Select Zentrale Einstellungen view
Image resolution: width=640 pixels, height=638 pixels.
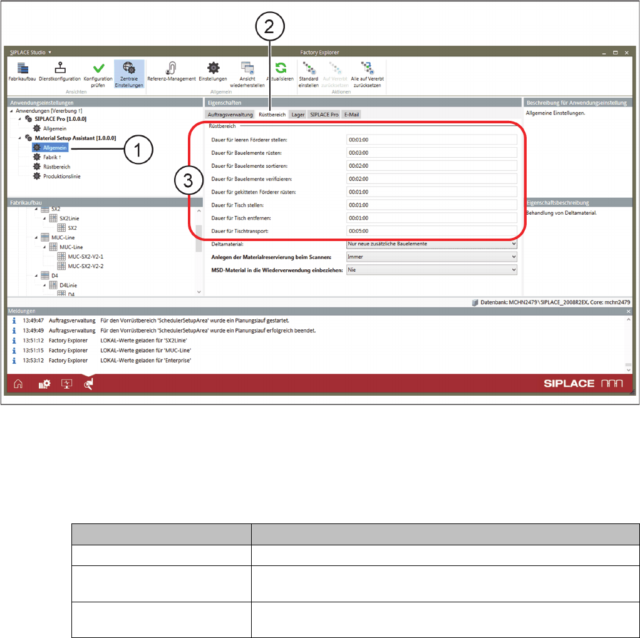129,75
